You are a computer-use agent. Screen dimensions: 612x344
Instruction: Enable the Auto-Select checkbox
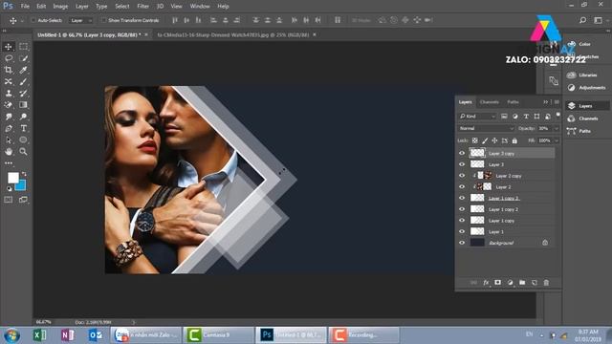click(33, 20)
